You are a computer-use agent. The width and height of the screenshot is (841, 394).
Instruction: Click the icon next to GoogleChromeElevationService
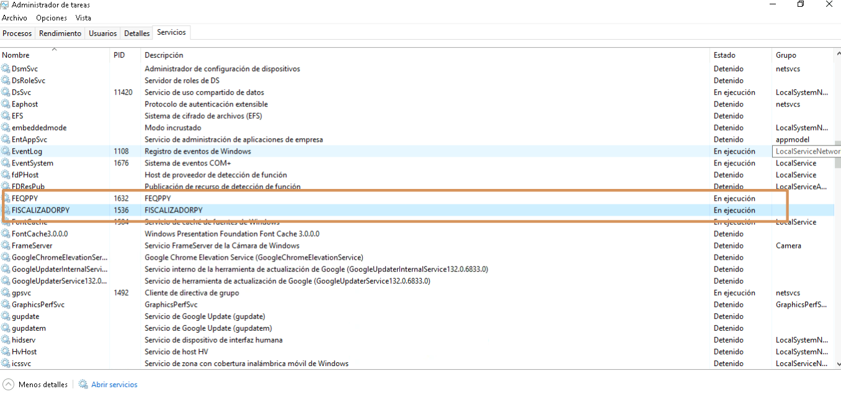(x=6, y=258)
